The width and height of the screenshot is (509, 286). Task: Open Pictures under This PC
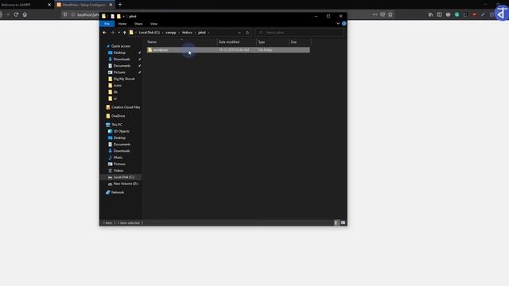(x=119, y=164)
